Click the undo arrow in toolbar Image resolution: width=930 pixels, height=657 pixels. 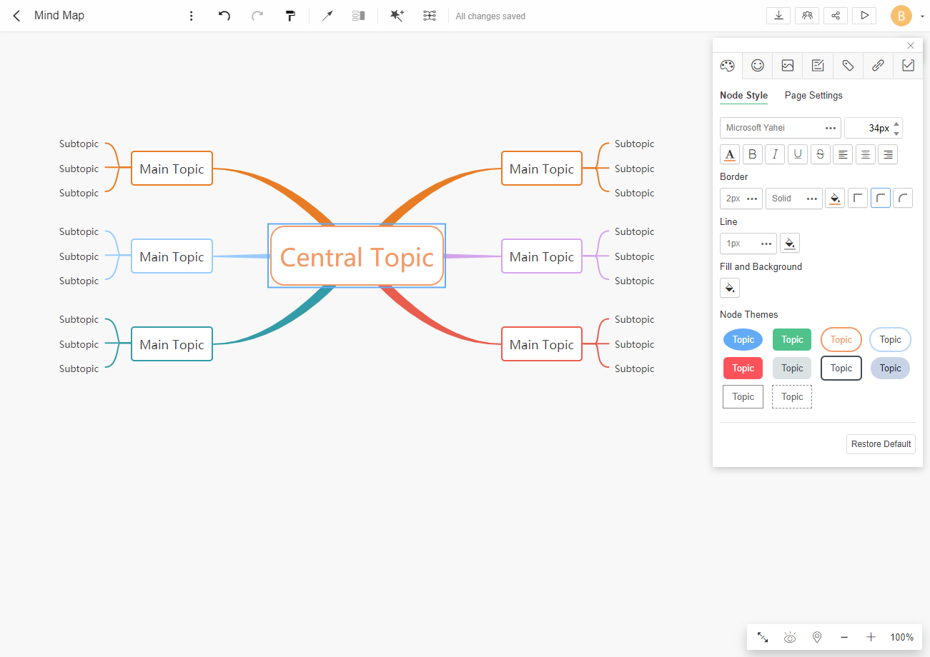click(x=224, y=16)
